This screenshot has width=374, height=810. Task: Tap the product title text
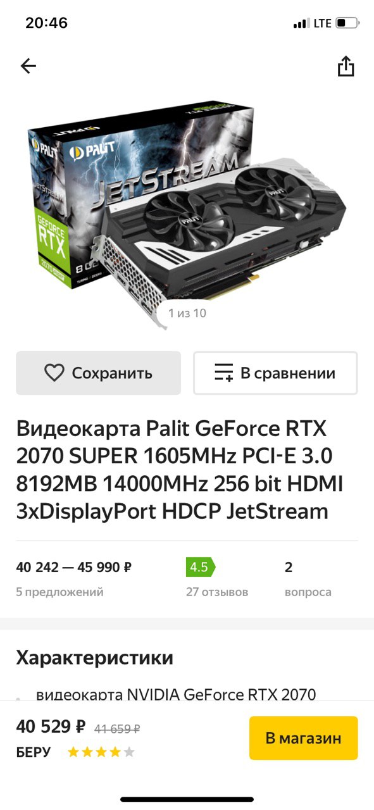[179, 470]
